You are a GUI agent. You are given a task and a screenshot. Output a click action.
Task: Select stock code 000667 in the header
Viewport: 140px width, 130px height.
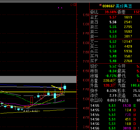[x=108, y=6]
